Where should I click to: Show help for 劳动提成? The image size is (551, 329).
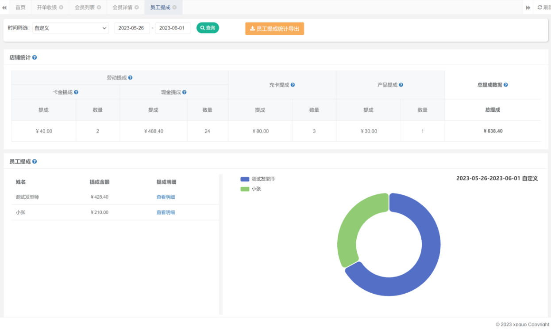pyautogui.click(x=131, y=78)
